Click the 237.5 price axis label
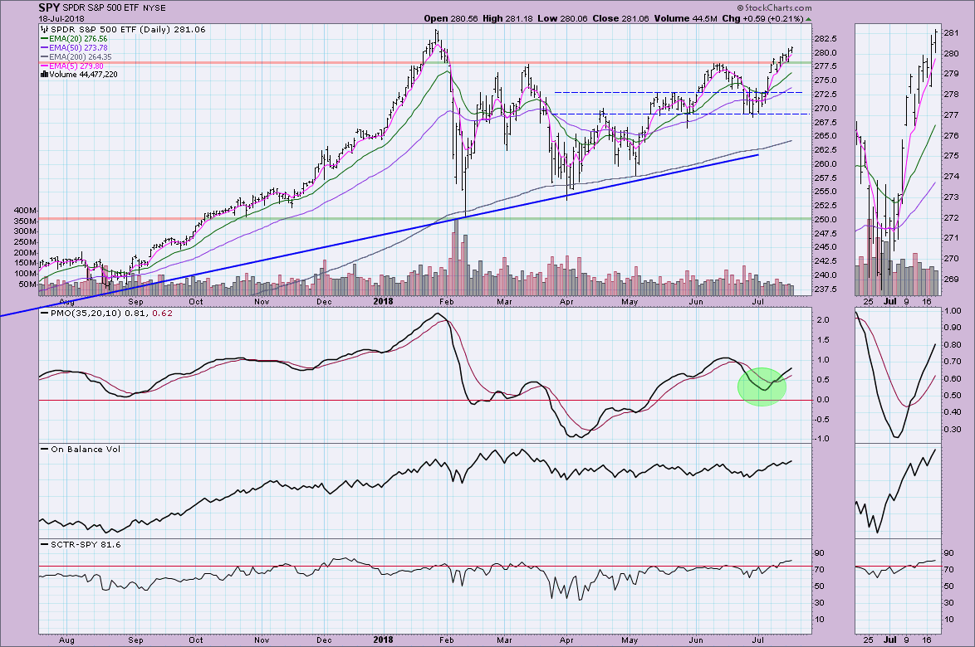Screen dimensions: 975x647 coord(826,289)
